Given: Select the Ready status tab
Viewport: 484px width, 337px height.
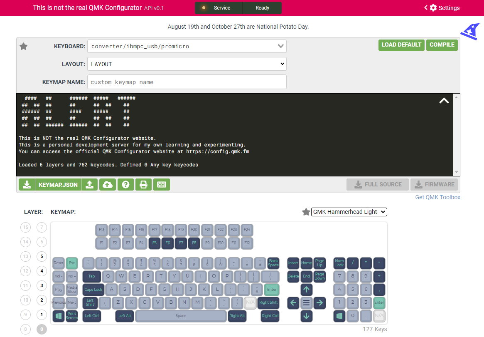Looking at the screenshot, I should point(262,7).
